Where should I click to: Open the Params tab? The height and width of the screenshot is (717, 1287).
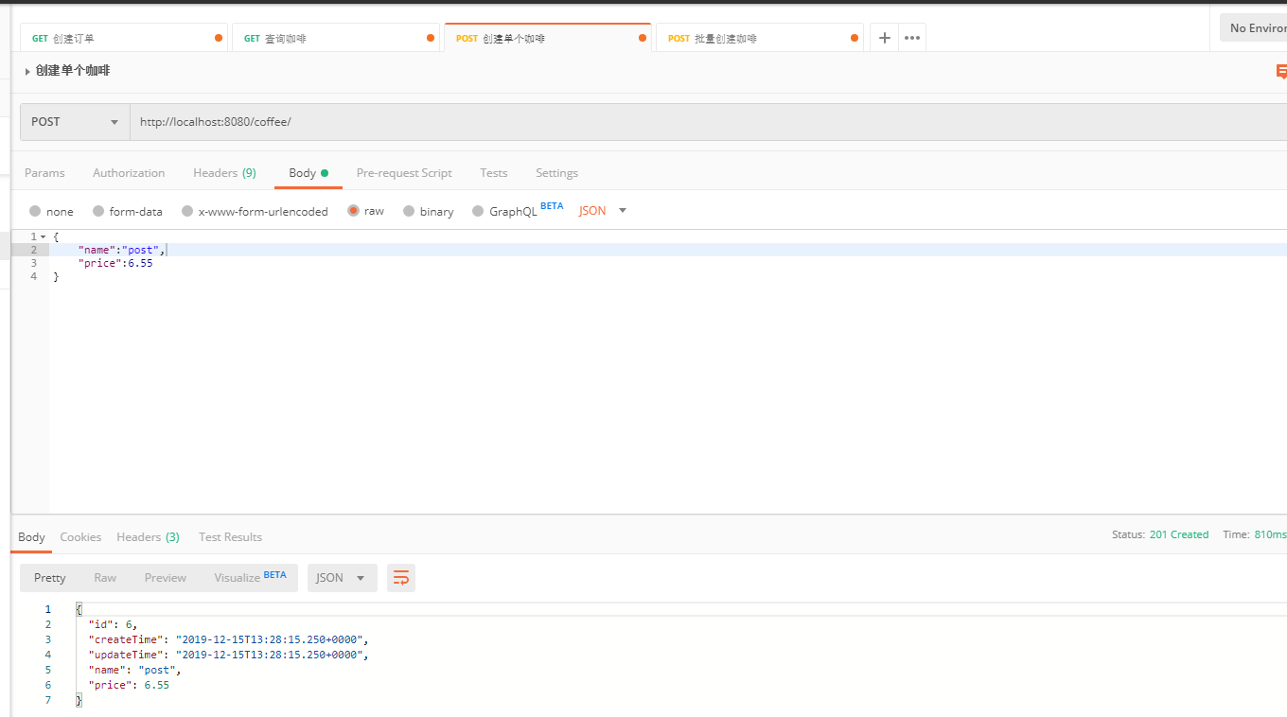click(44, 173)
